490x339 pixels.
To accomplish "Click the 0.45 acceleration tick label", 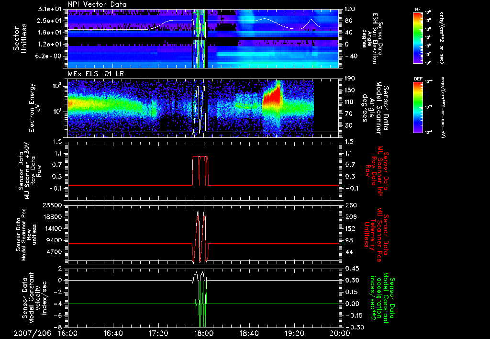I will click(x=351, y=268).
